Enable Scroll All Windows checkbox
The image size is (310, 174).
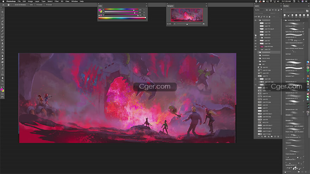[14, 5]
